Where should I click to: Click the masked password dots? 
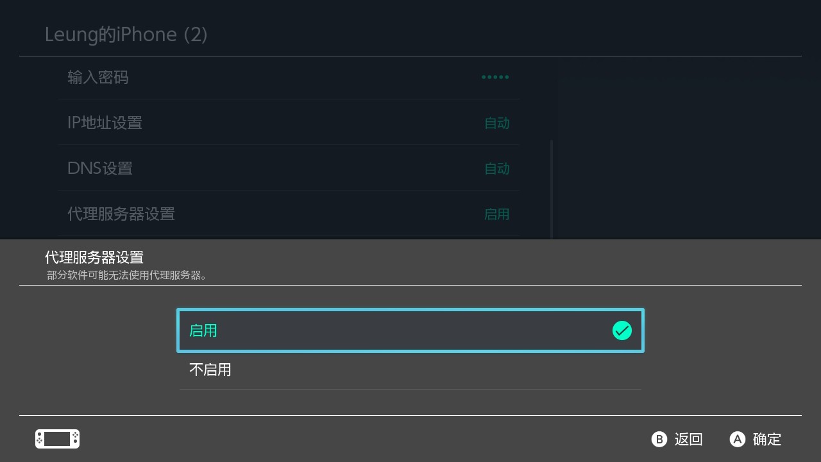pos(495,77)
